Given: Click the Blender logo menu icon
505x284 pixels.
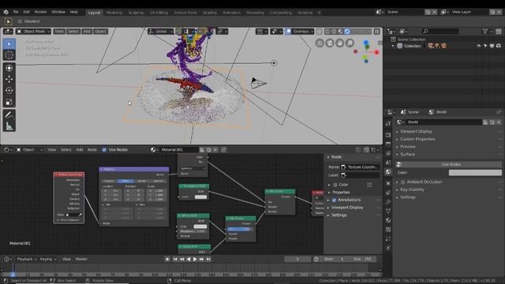Looking at the screenshot, I should pyautogui.click(x=6, y=12).
